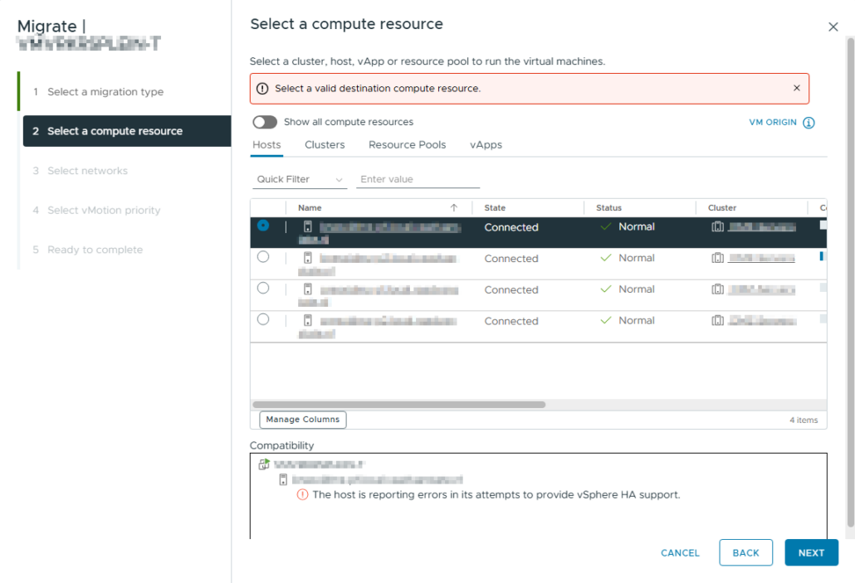This screenshot has height=583, width=855.
Task: Select the second host radio button
Action: pos(263,257)
